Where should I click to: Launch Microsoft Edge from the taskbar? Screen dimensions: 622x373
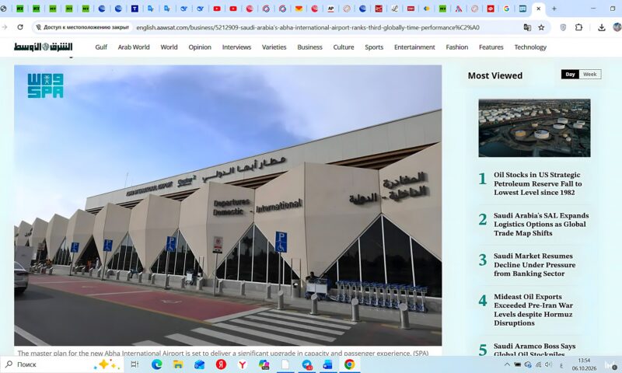click(x=157, y=364)
